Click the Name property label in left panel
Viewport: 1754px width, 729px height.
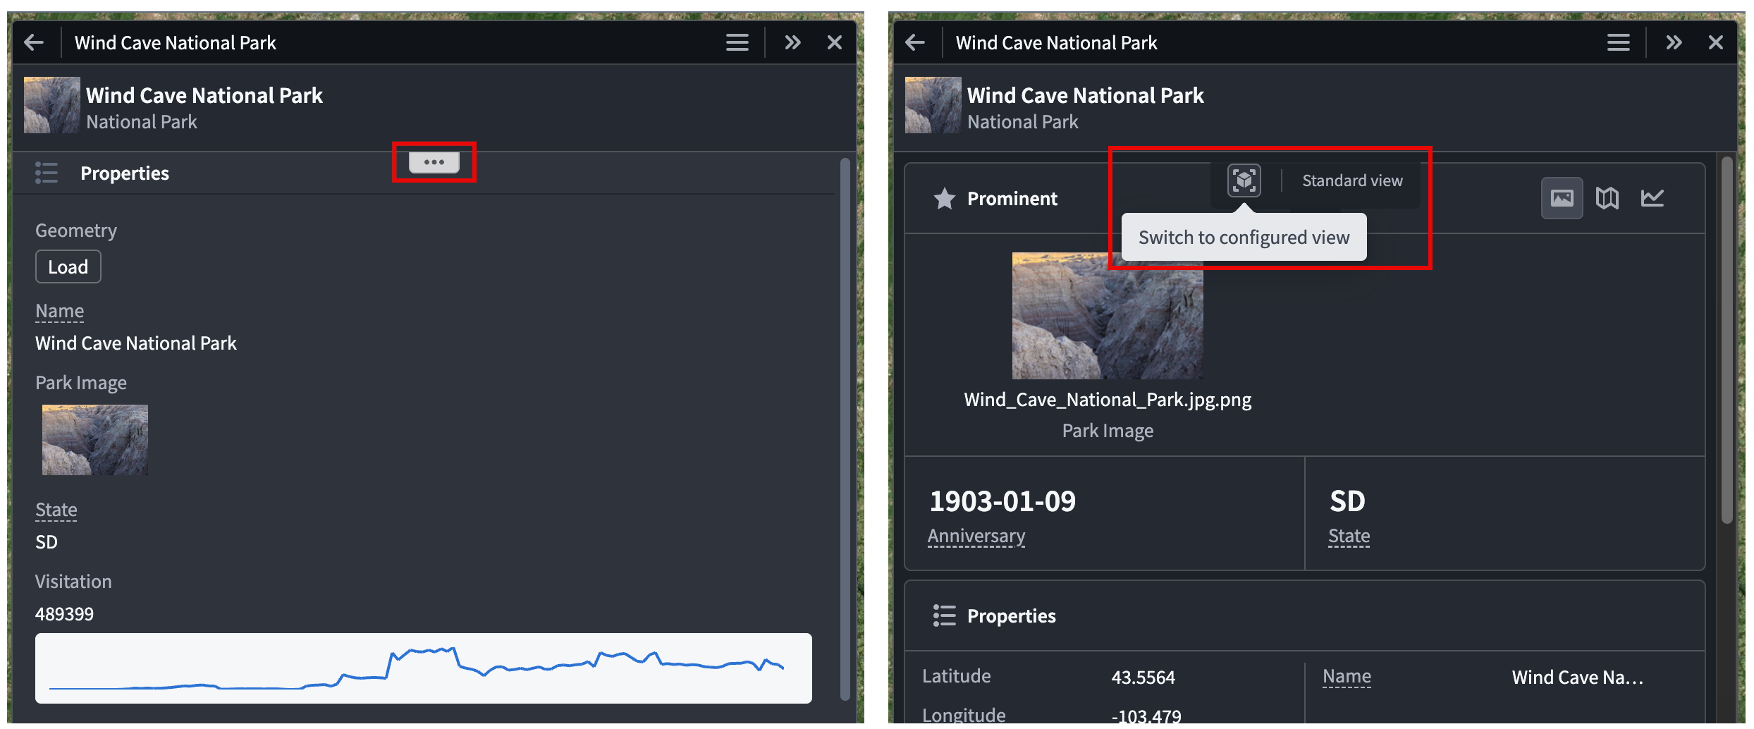60,311
